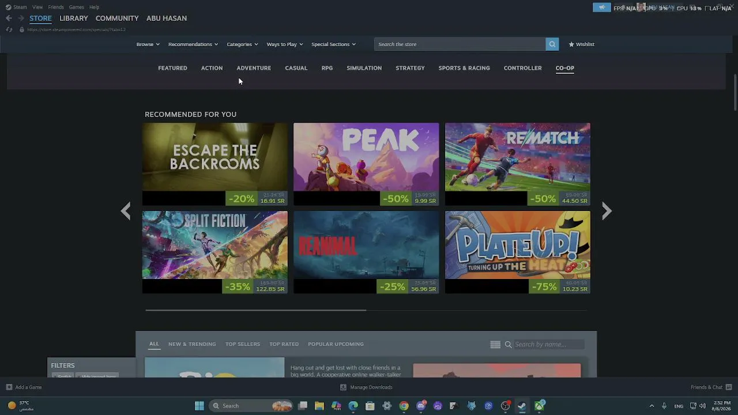
Task: Expand the Ways to Play dropdown
Action: [285, 44]
